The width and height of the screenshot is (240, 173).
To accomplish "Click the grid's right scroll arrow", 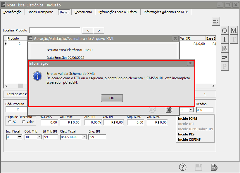I will 213,86.
